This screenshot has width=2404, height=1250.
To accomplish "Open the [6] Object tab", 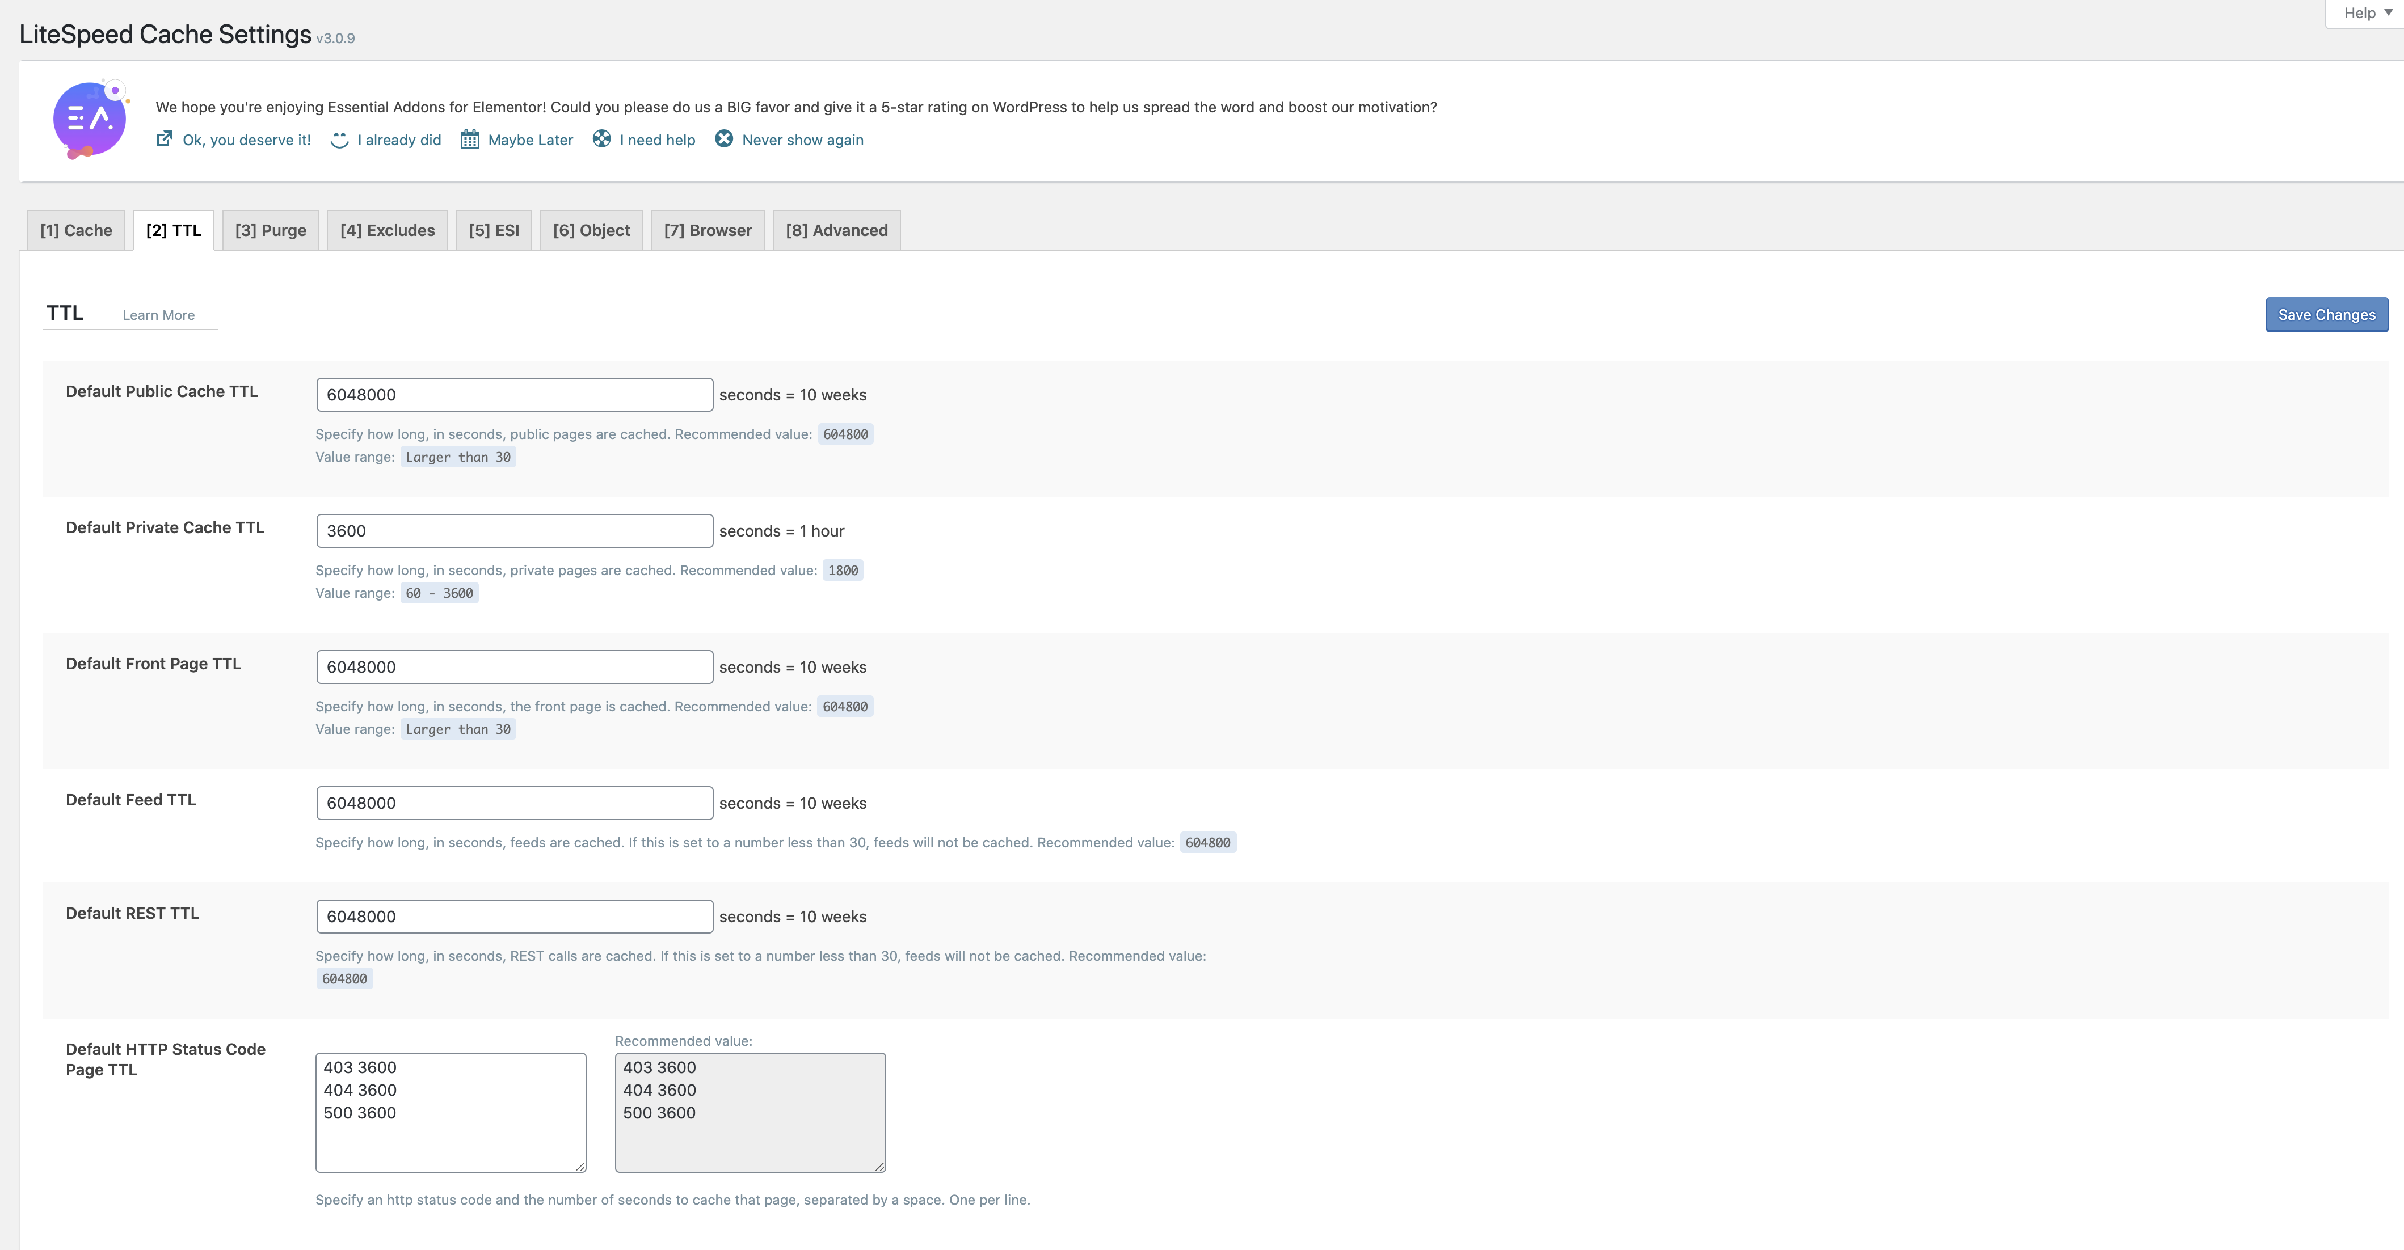I will pyautogui.click(x=591, y=230).
